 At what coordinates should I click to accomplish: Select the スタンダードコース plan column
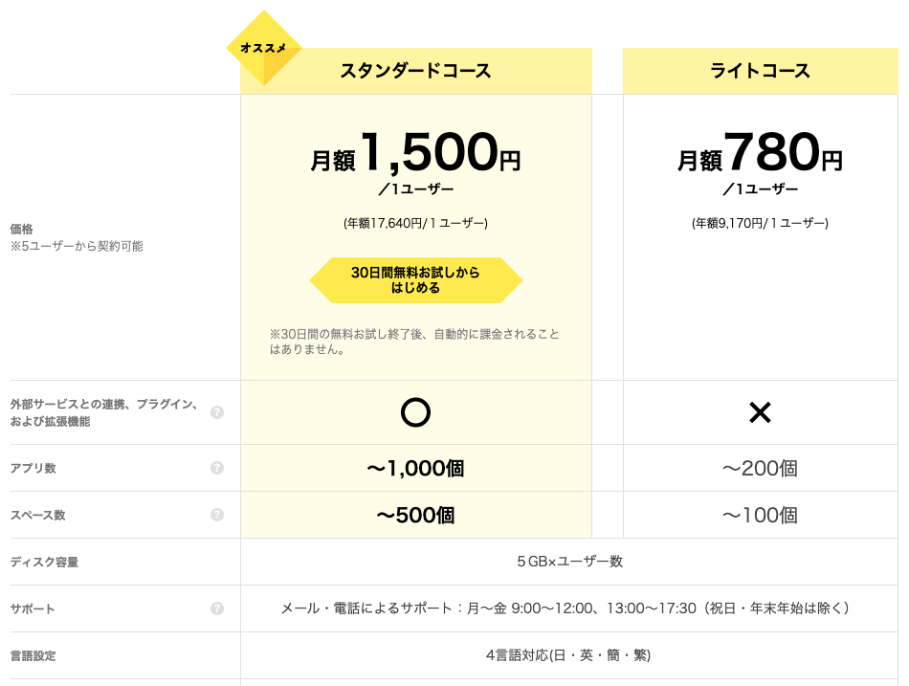pos(415,71)
